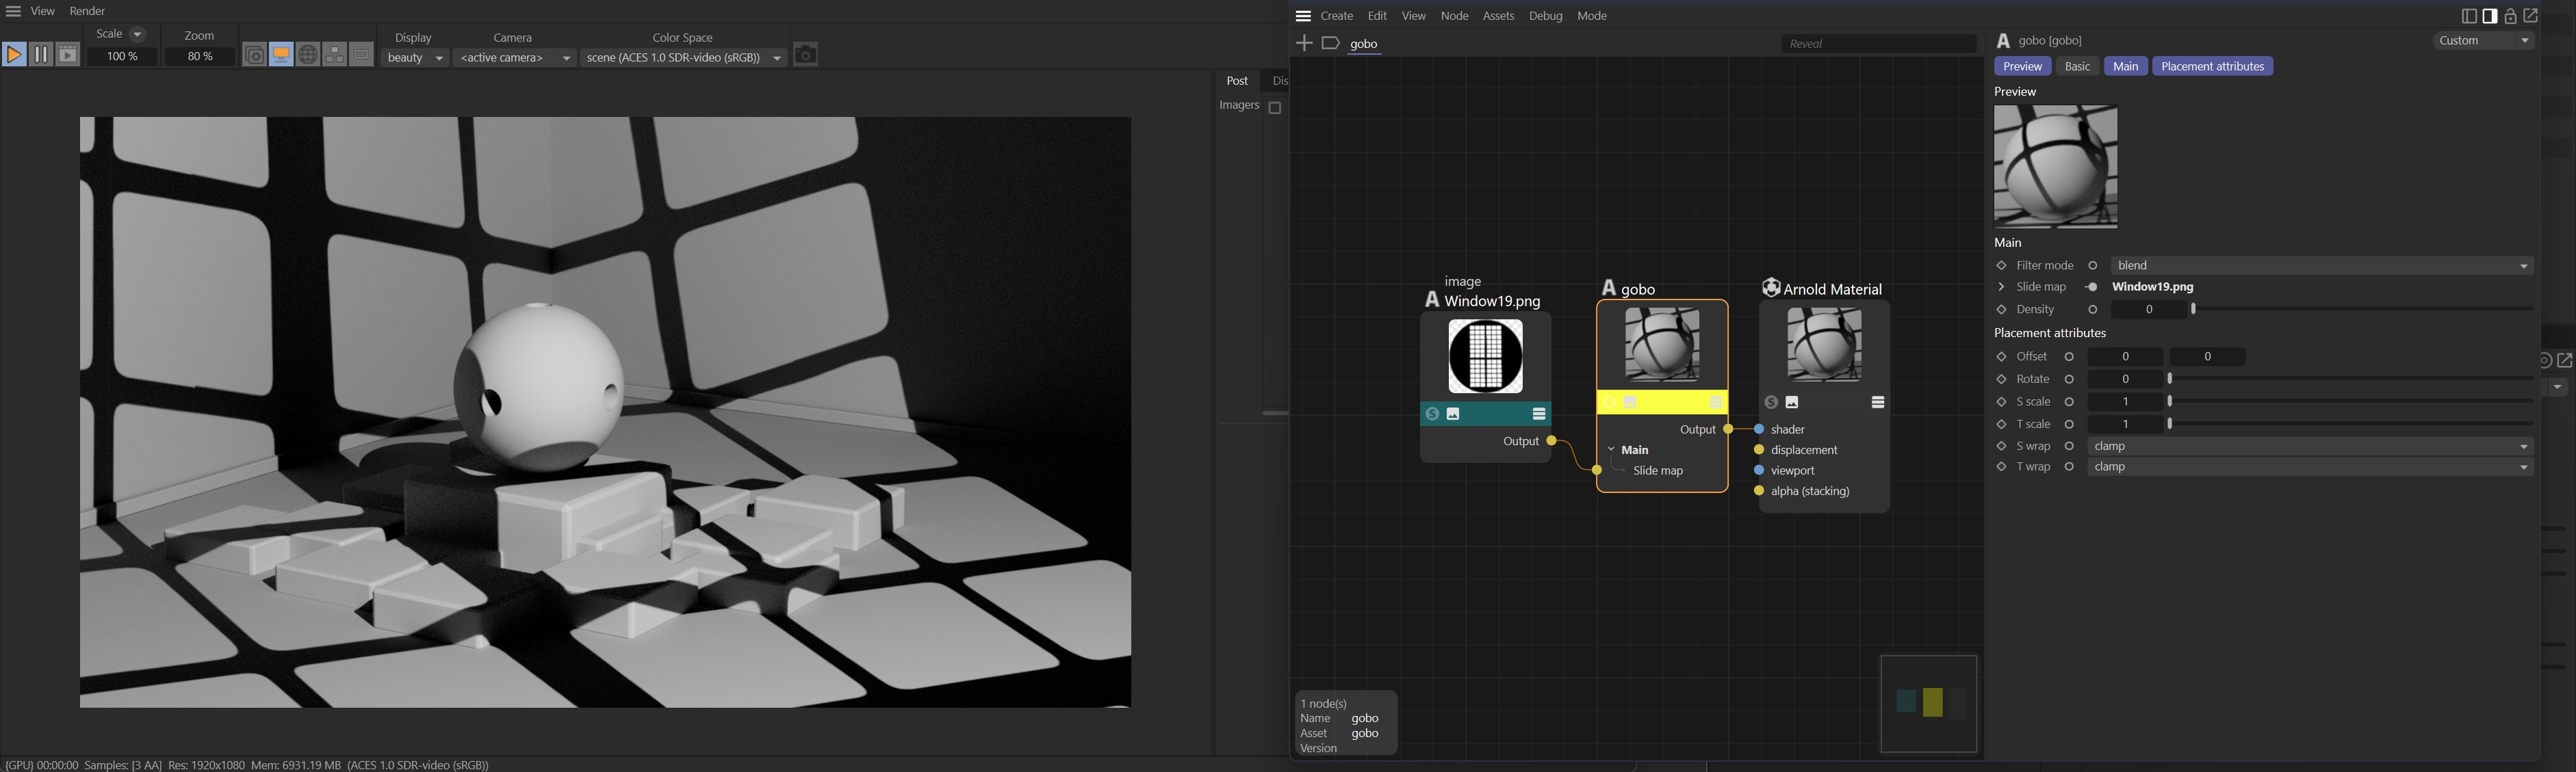Toggle the Density keyframe diamond
2576x772 pixels.
[2001, 310]
